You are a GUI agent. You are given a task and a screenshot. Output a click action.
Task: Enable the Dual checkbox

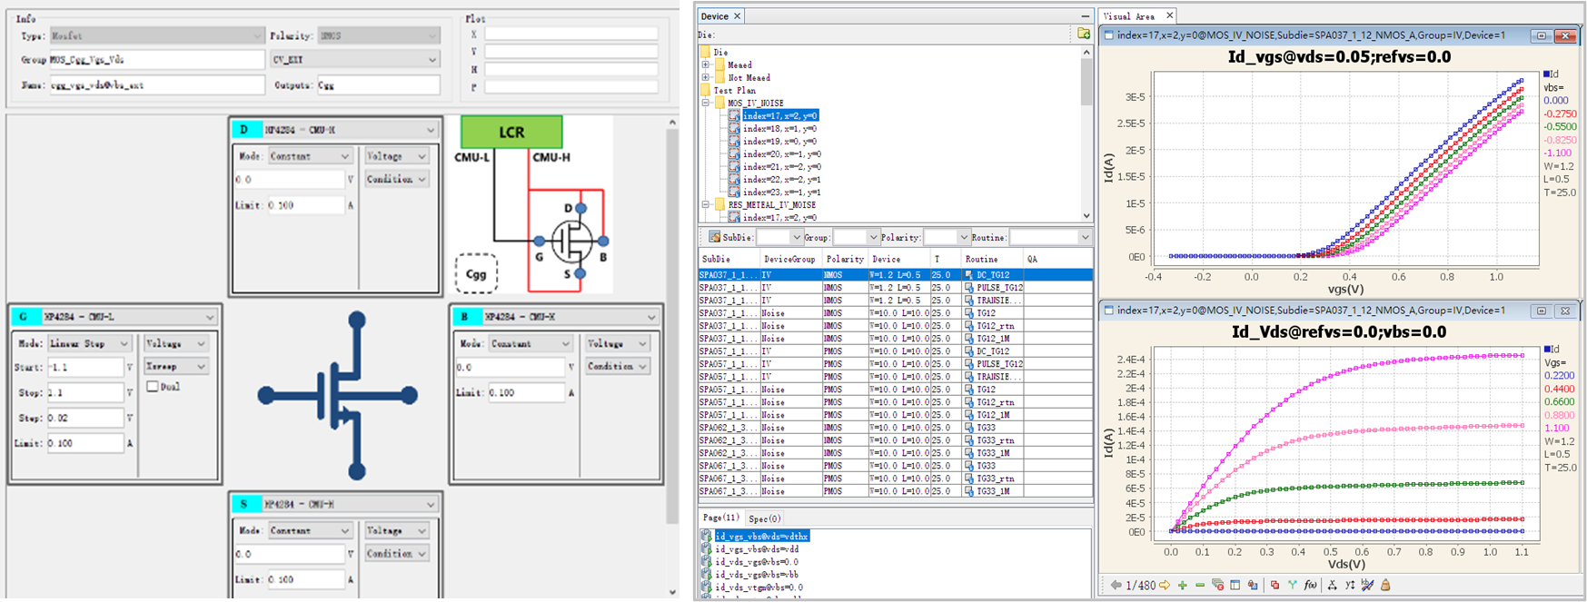click(153, 387)
